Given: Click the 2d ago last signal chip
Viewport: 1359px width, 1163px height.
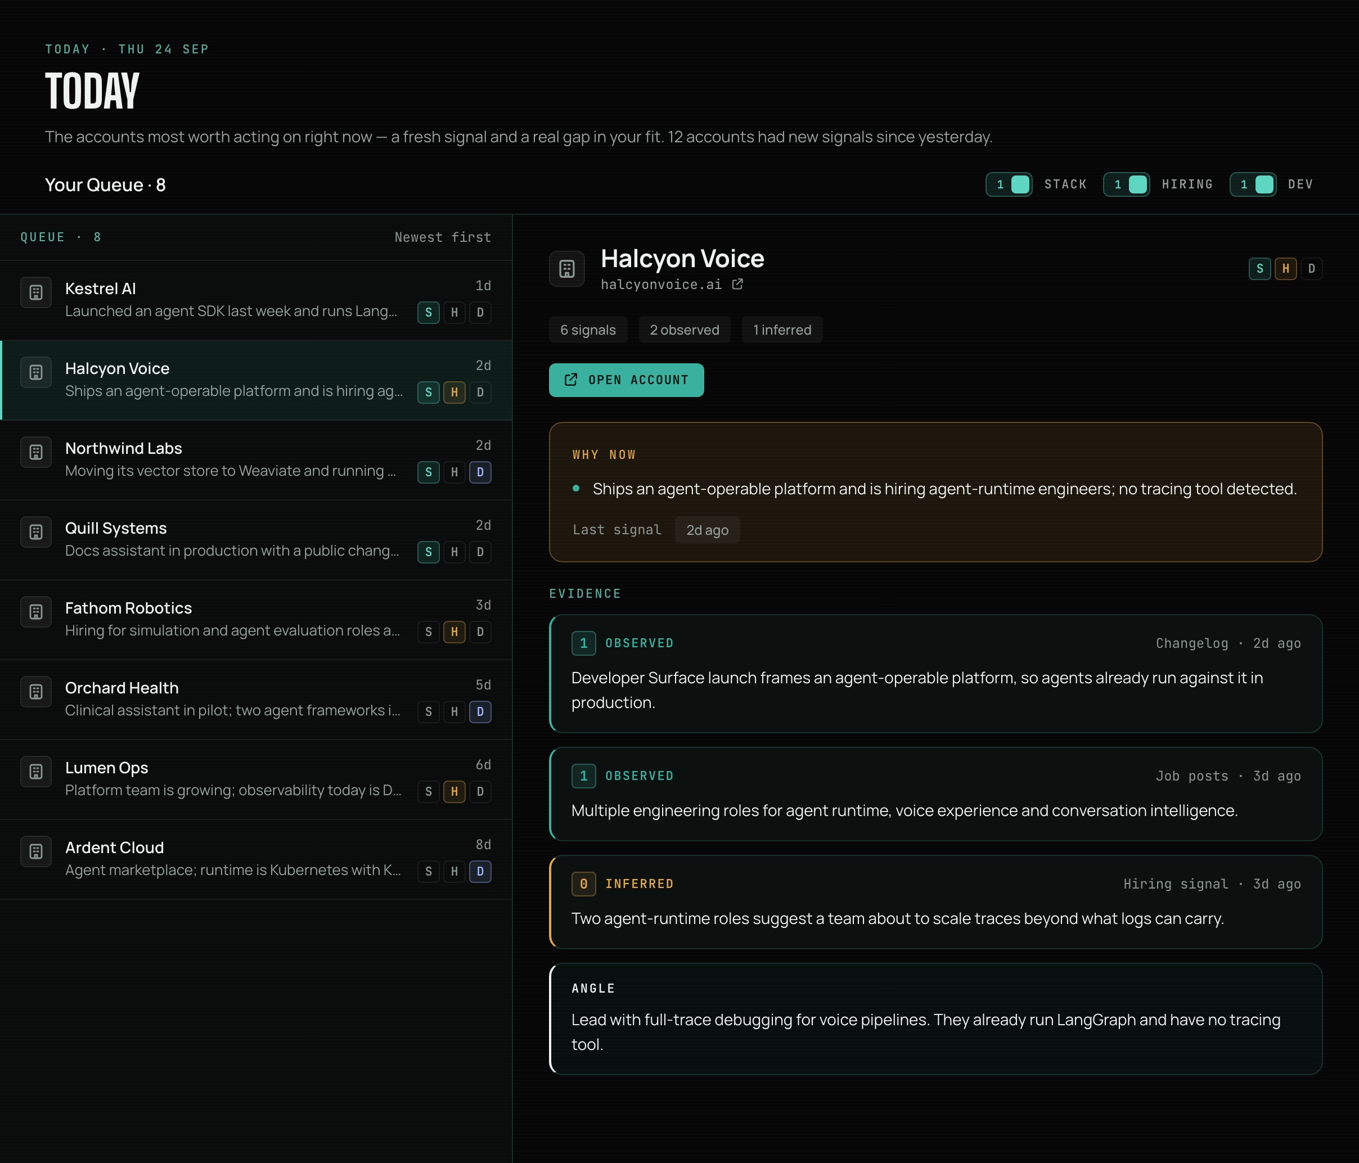Looking at the screenshot, I should click(x=708, y=530).
